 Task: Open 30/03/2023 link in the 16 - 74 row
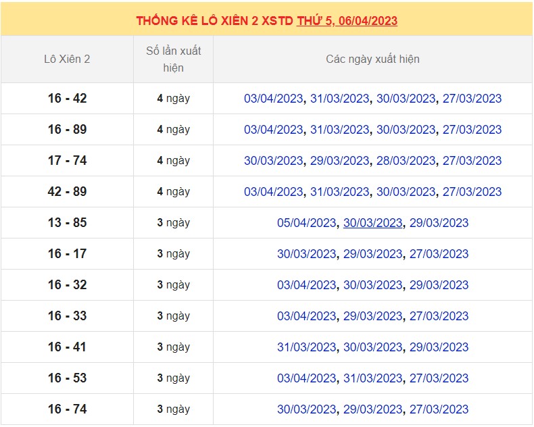306,409
